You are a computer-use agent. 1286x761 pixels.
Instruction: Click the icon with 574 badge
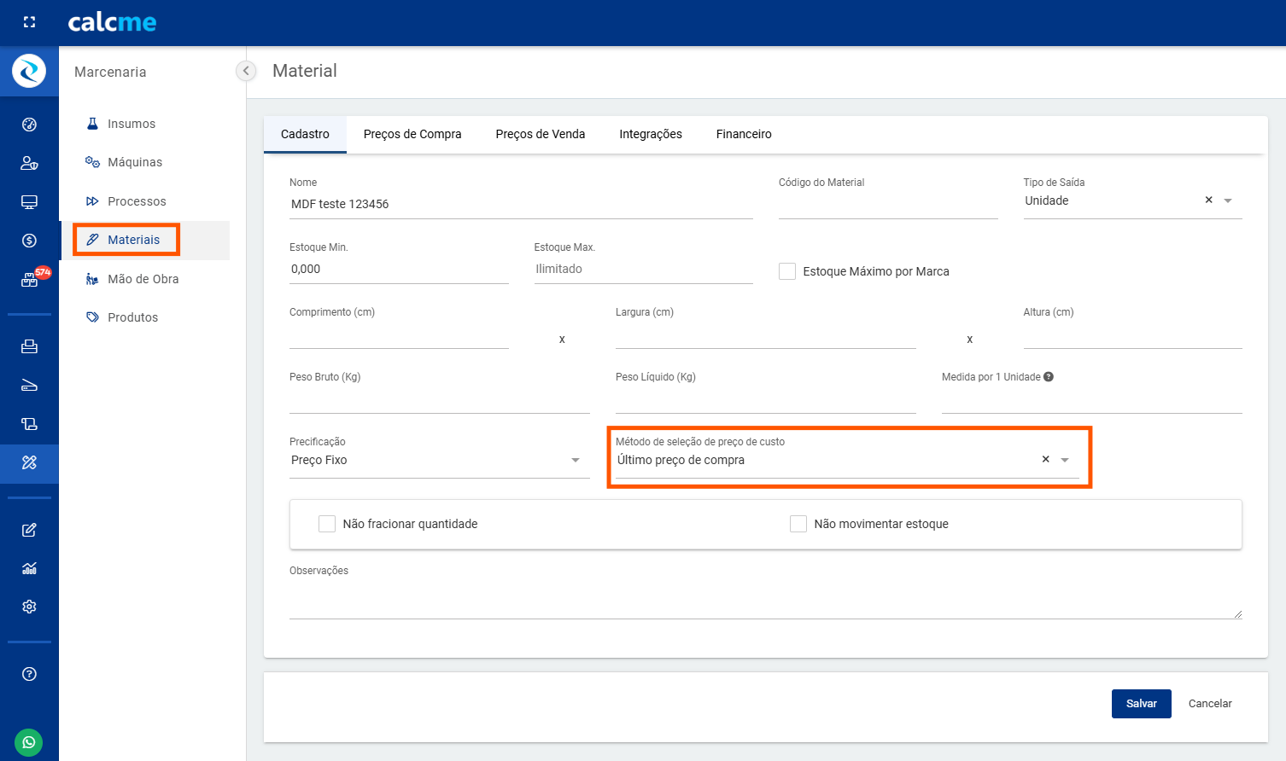pyautogui.click(x=31, y=279)
